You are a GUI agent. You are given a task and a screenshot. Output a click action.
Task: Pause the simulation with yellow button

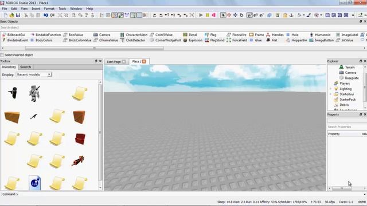point(208,15)
